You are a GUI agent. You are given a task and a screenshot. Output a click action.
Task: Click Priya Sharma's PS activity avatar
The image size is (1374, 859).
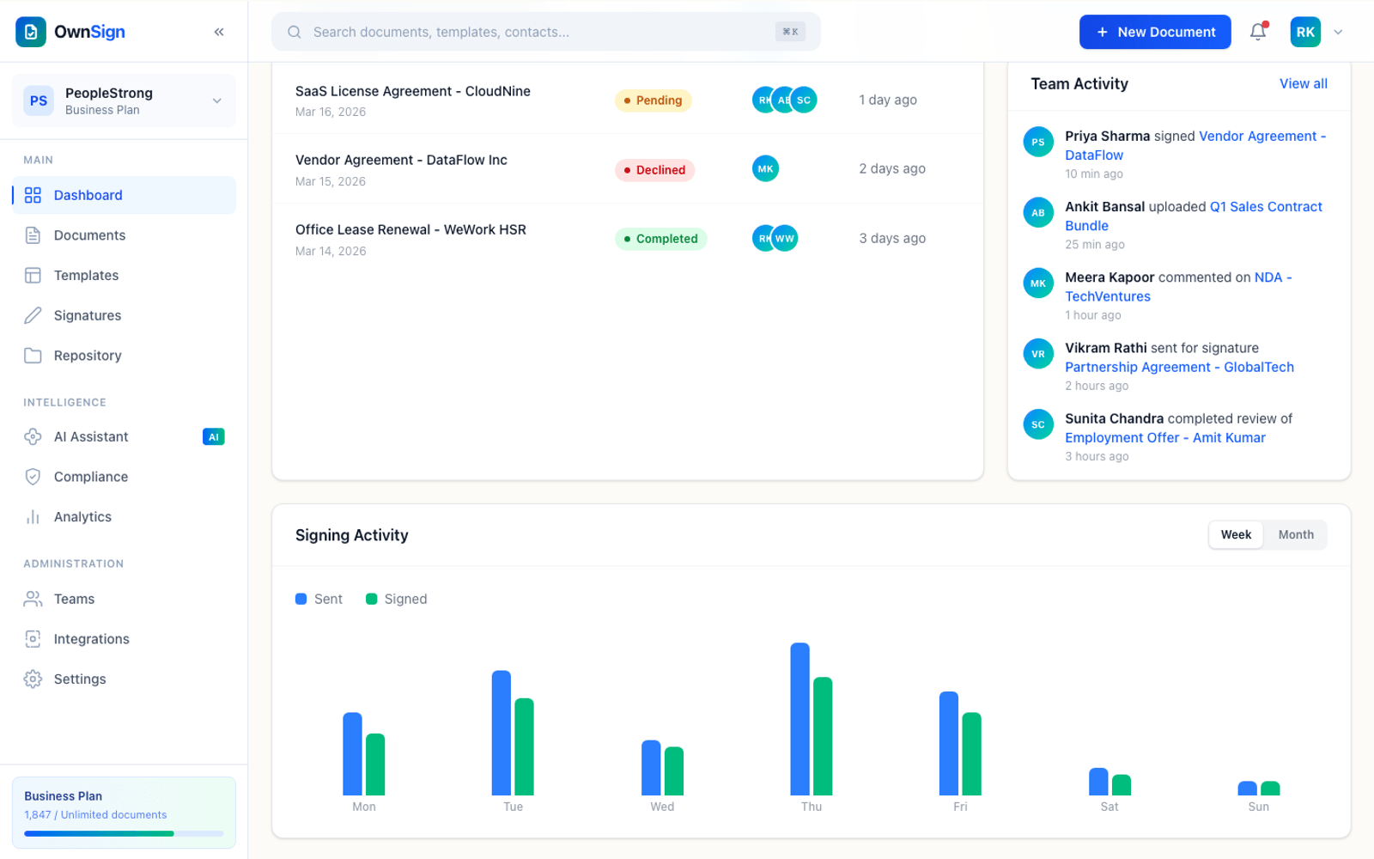(1038, 142)
